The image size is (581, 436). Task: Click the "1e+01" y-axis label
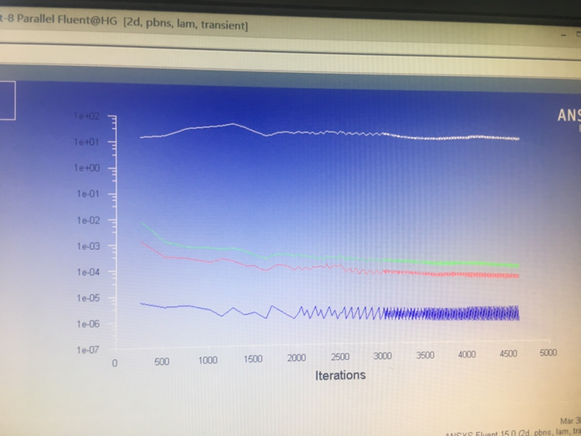[x=87, y=142]
